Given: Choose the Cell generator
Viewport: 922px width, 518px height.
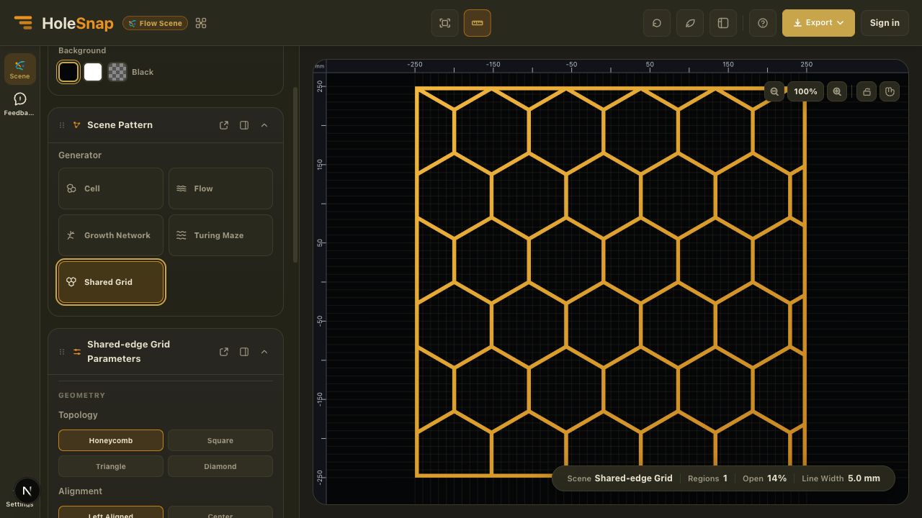Looking at the screenshot, I should pyautogui.click(x=111, y=188).
